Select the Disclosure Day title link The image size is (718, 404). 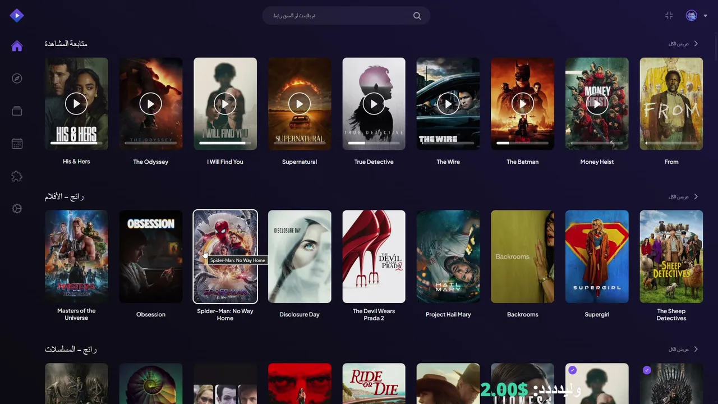pyautogui.click(x=300, y=314)
